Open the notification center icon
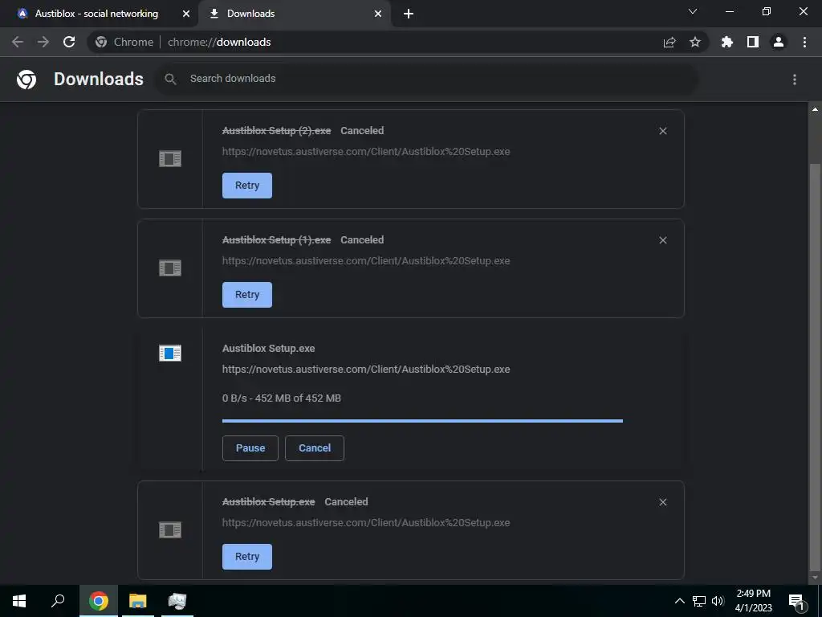Screen dimensions: 822x617 click(797, 601)
